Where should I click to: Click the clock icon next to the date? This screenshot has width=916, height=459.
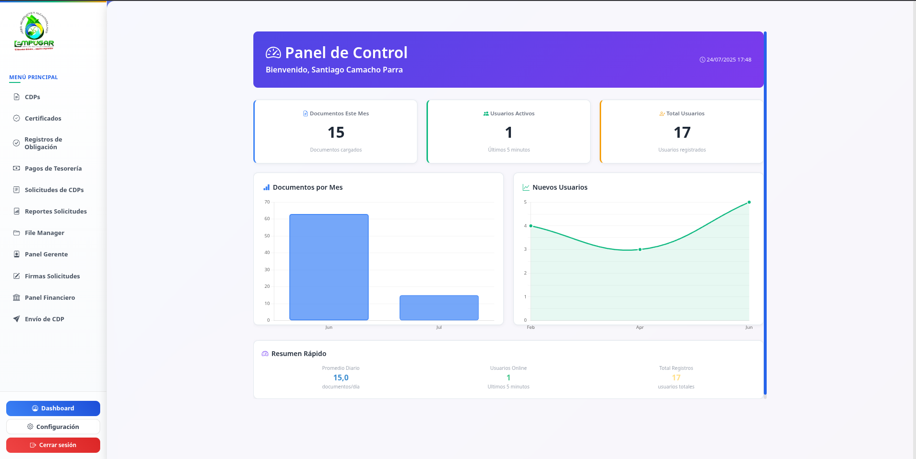pyautogui.click(x=702, y=60)
